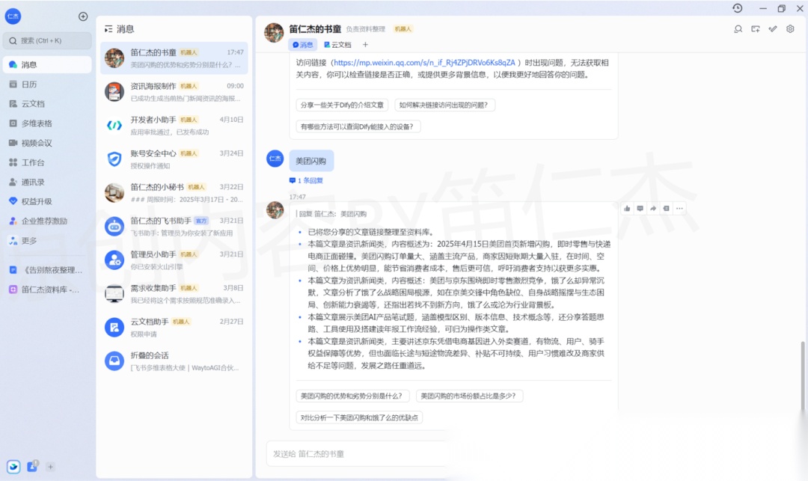The image size is (808, 481).
Task: Open 消息 in the left sidebar
Action: pyautogui.click(x=47, y=64)
